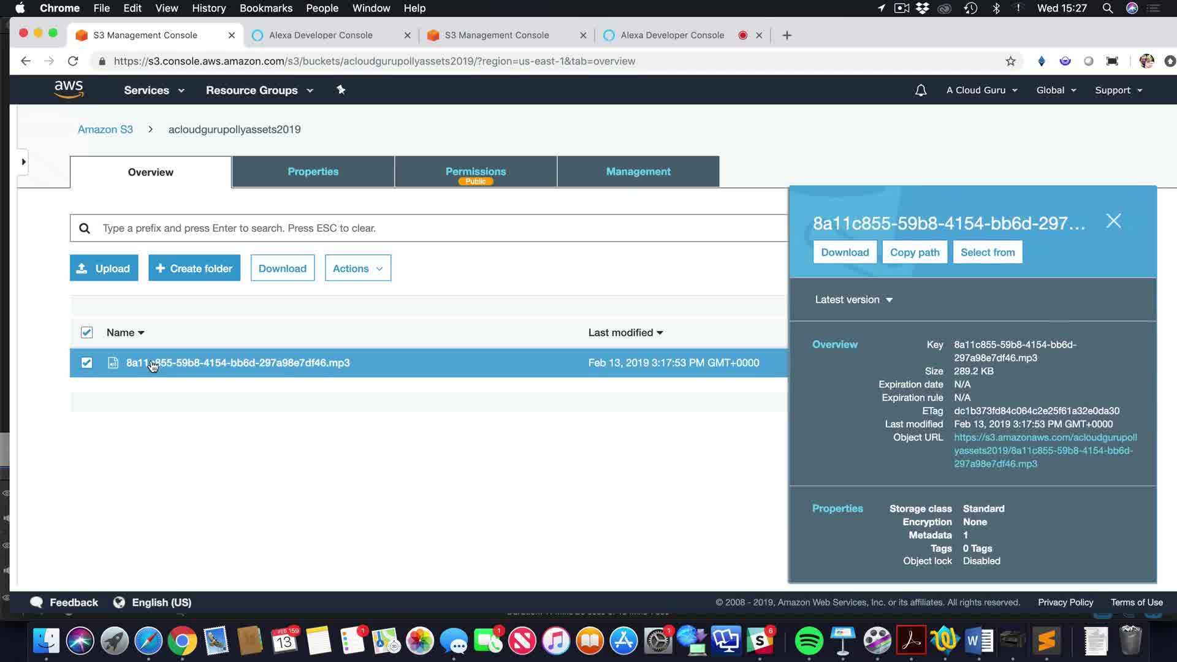Click the Upload button

tap(104, 268)
